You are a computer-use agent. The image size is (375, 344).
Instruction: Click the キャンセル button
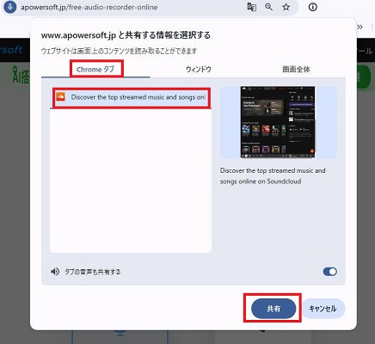point(323,309)
